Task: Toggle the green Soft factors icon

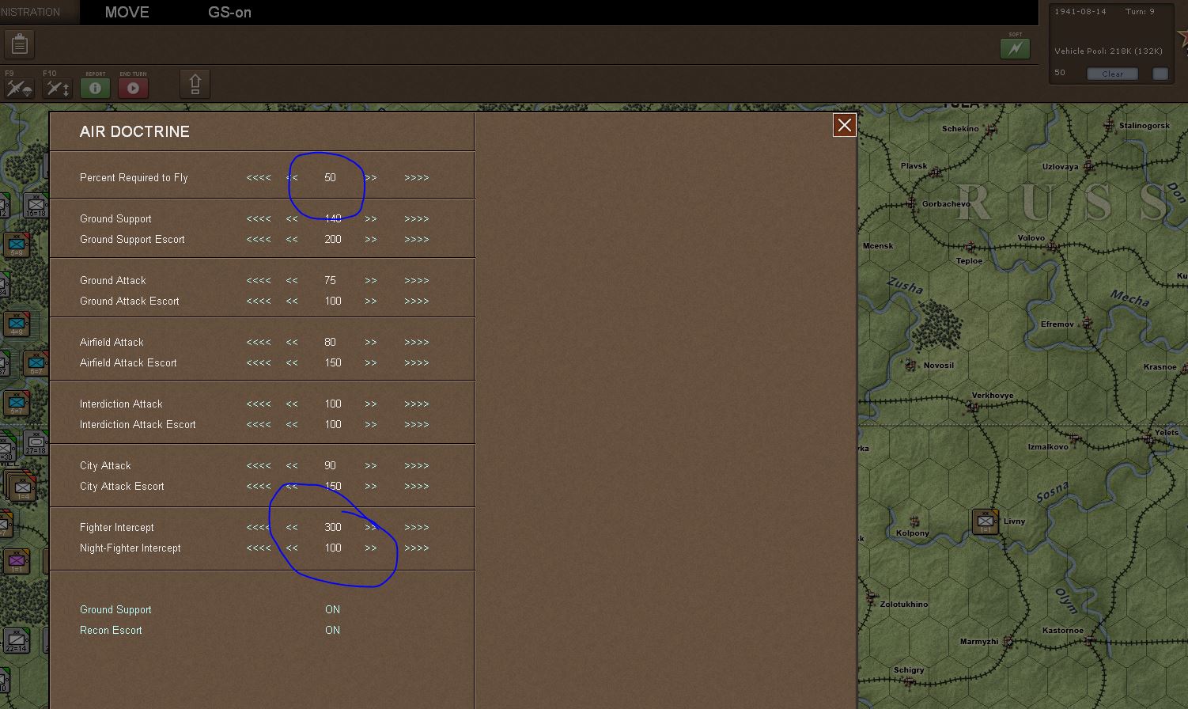Action: tap(1015, 48)
